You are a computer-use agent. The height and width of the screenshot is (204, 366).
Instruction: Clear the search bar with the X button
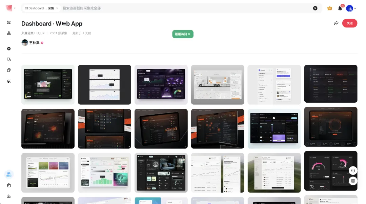pyautogui.click(x=315, y=8)
